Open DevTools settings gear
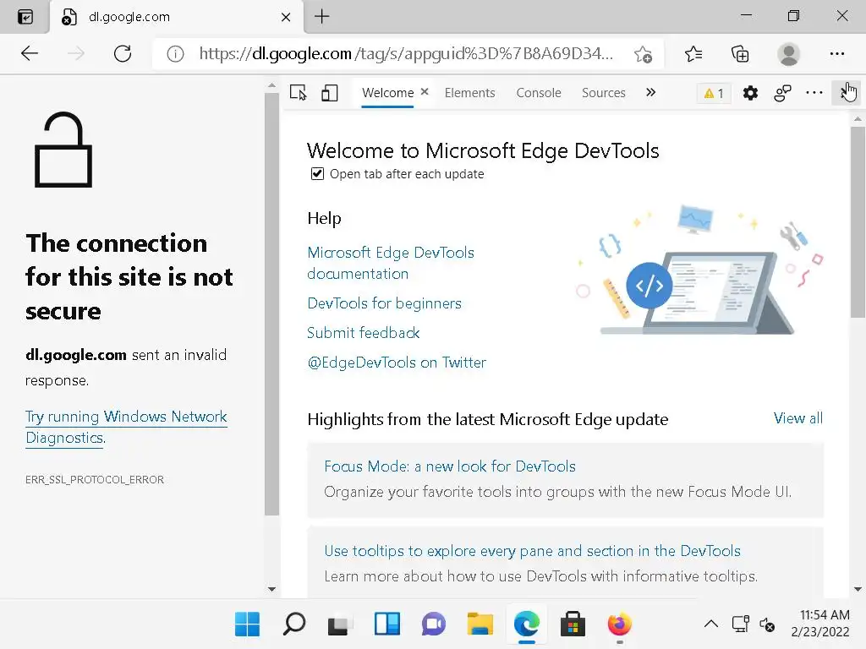The height and width of the screenshot is (649, 866). (x=750, y=93)
